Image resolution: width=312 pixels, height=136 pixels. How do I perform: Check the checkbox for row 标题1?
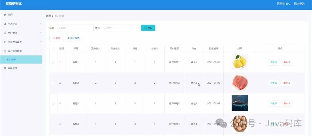[x=53, y=62]
